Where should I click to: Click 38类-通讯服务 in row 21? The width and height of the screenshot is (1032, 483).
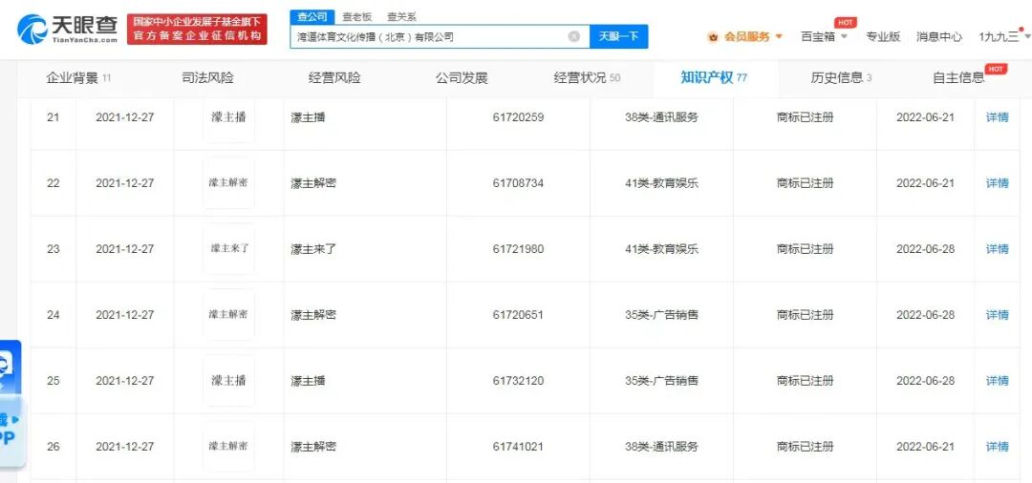(661, 117)
